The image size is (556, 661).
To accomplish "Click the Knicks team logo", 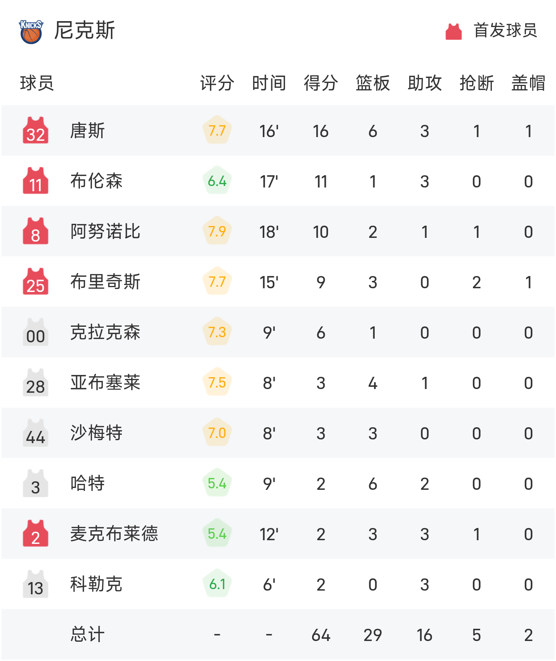I will coord(31,31).
